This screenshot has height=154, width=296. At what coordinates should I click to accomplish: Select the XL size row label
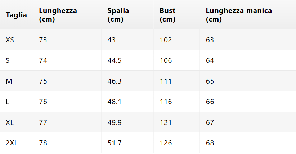[x=10, y=122]
